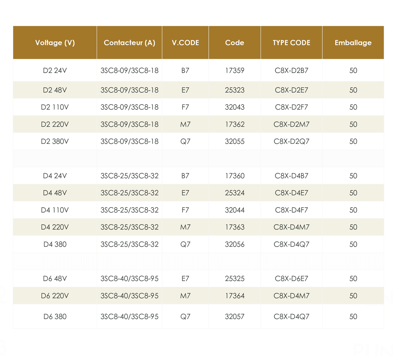Click V.CODE B7 in the D2 24V row
This screenshot has height=356, width=393.
(x=185, y=70)
